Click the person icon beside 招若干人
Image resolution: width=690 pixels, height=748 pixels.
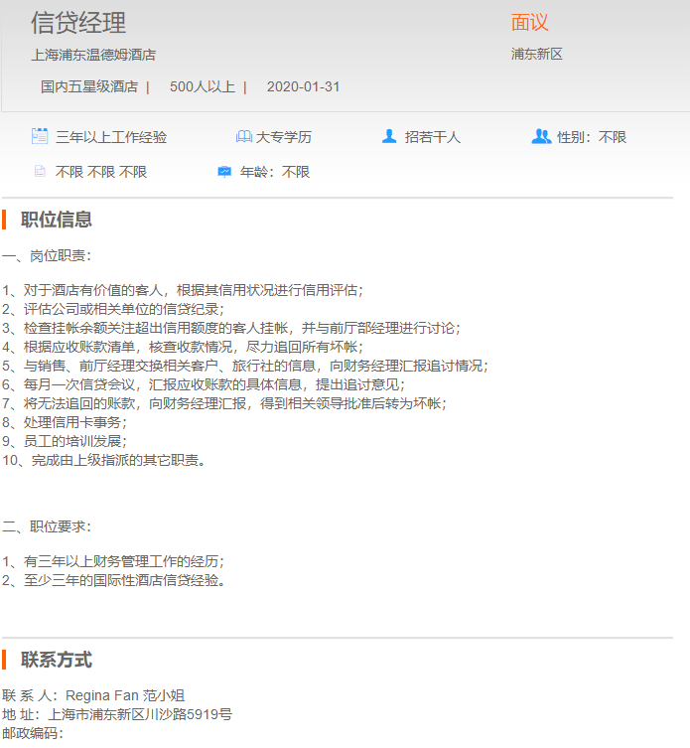(389, 137)
